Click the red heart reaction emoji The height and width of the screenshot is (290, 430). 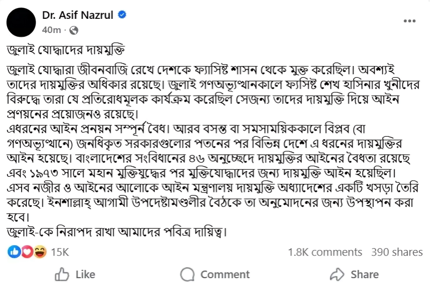point(27,252)
